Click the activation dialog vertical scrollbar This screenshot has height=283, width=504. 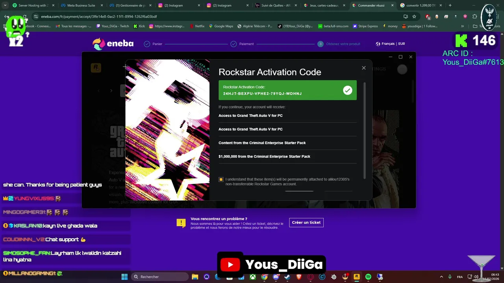[x=365, y=130]
